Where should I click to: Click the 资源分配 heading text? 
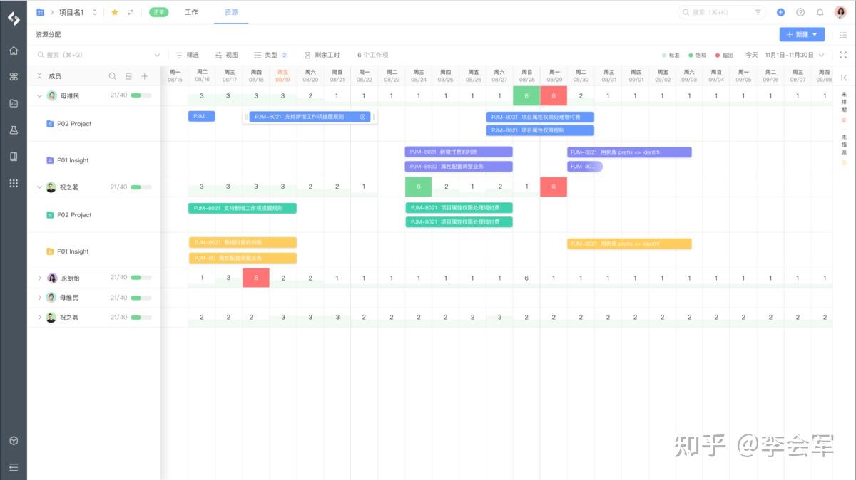(x=49, y=34)
